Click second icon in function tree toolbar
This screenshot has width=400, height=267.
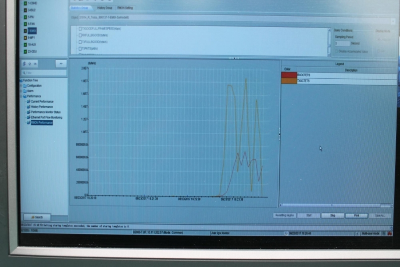pos(30,64)
